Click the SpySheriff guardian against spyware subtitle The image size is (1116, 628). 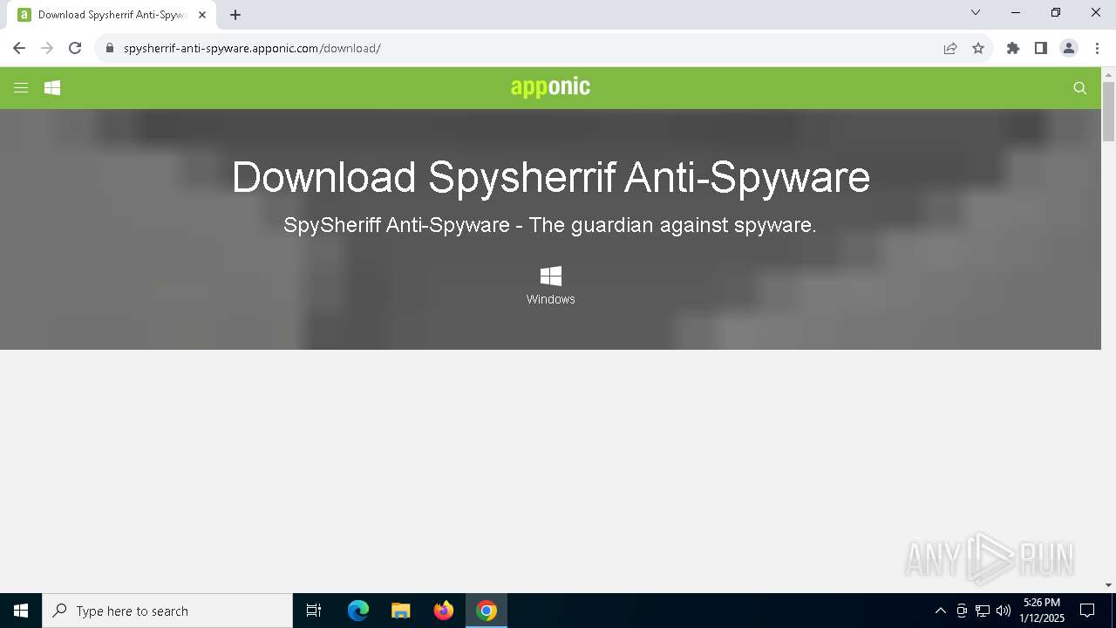tap(550, 225)
